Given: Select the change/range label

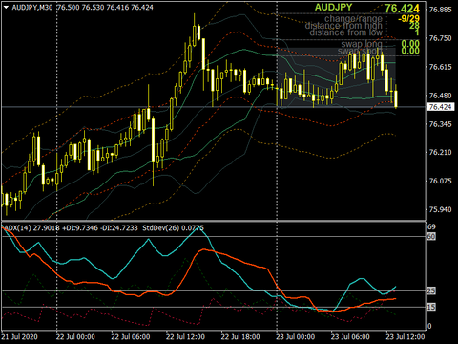Looking at the screenshot, I should click(x=353, y=19).
